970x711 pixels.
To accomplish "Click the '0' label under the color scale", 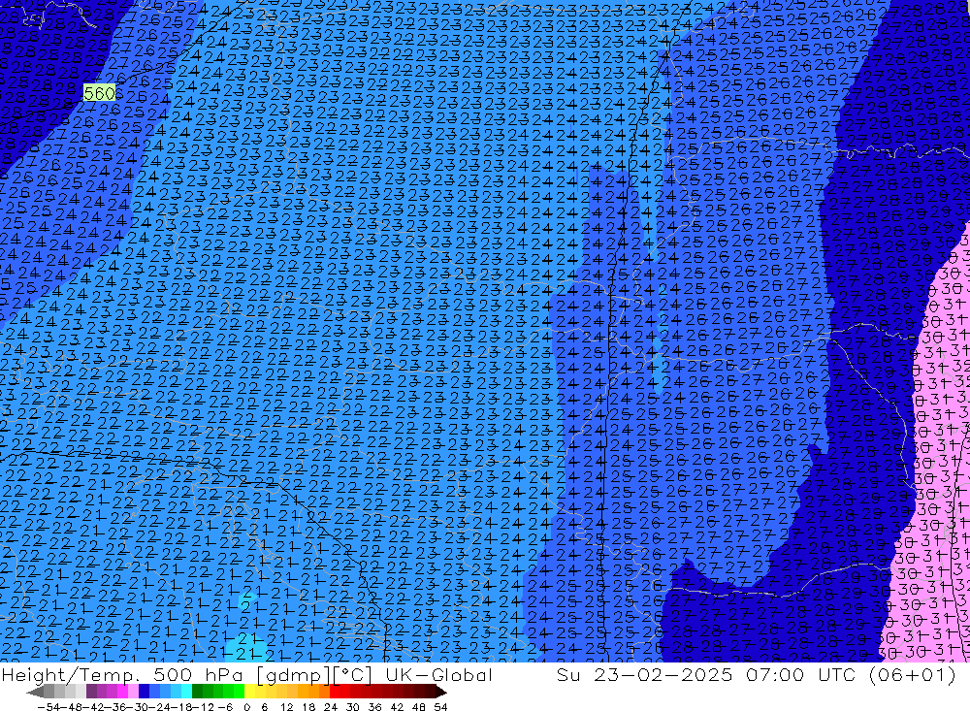I will pos(246,707).
